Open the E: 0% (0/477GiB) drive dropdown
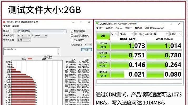Screen dimensions: 188x105 (x=151, y=34)
